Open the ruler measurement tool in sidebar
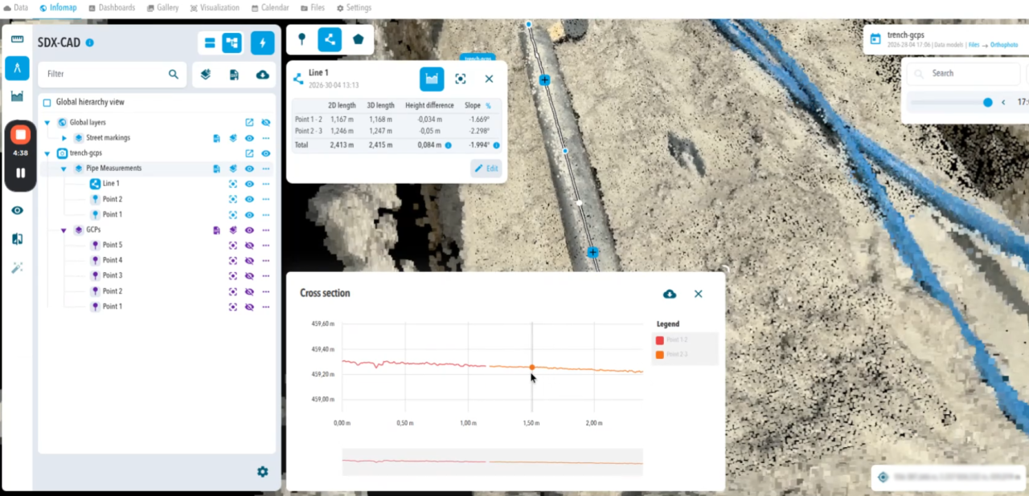 coord(17,39)
